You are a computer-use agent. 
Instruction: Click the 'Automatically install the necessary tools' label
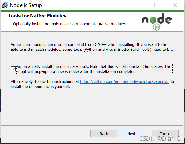(95, 69)
